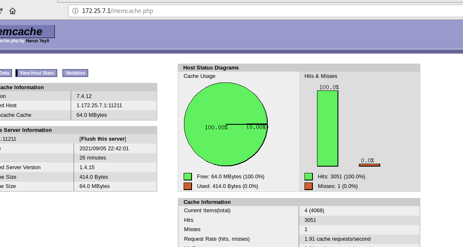Open the Variables tab

(75, 73)
